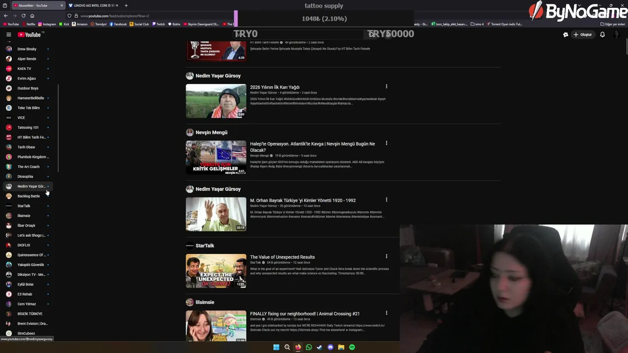
Task: Click the Nedim Yaşar Gürsoy avatar above the snow video
Action: (189, 76)
